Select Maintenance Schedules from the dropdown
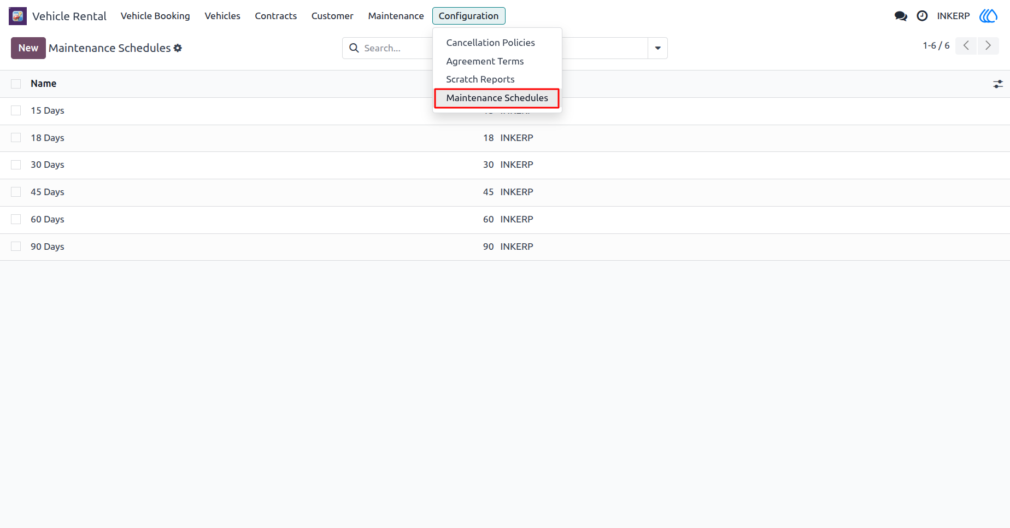Viewport: 1010px width, 528px height. pos(497,98)
